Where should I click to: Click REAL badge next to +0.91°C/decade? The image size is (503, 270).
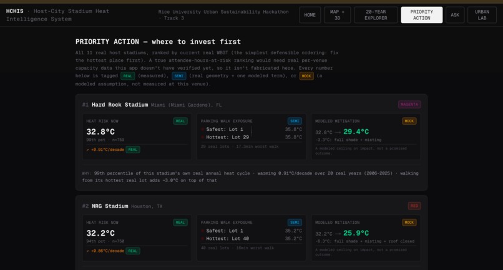pyautogui.click(x=133, y=150)
